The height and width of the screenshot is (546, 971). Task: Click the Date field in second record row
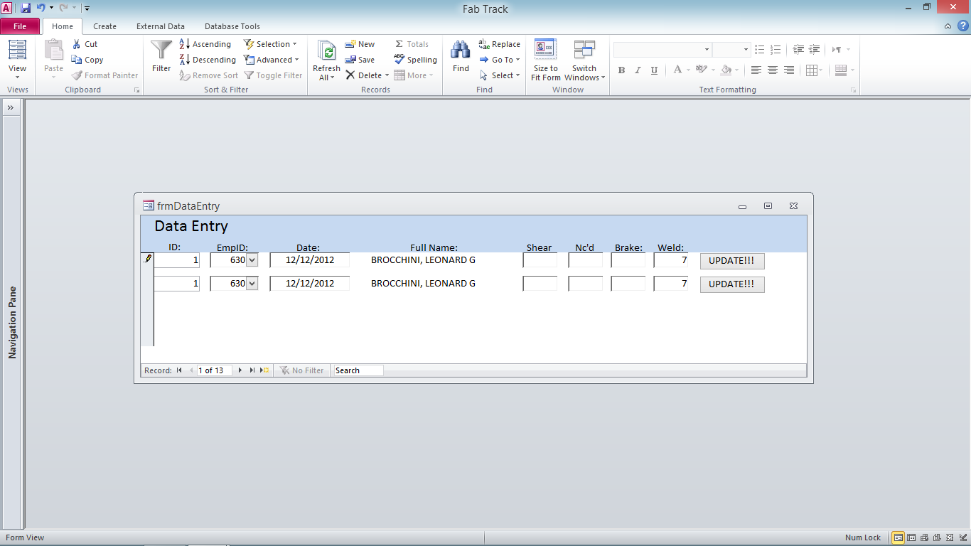pyautogui.click(x=310, y=284)
